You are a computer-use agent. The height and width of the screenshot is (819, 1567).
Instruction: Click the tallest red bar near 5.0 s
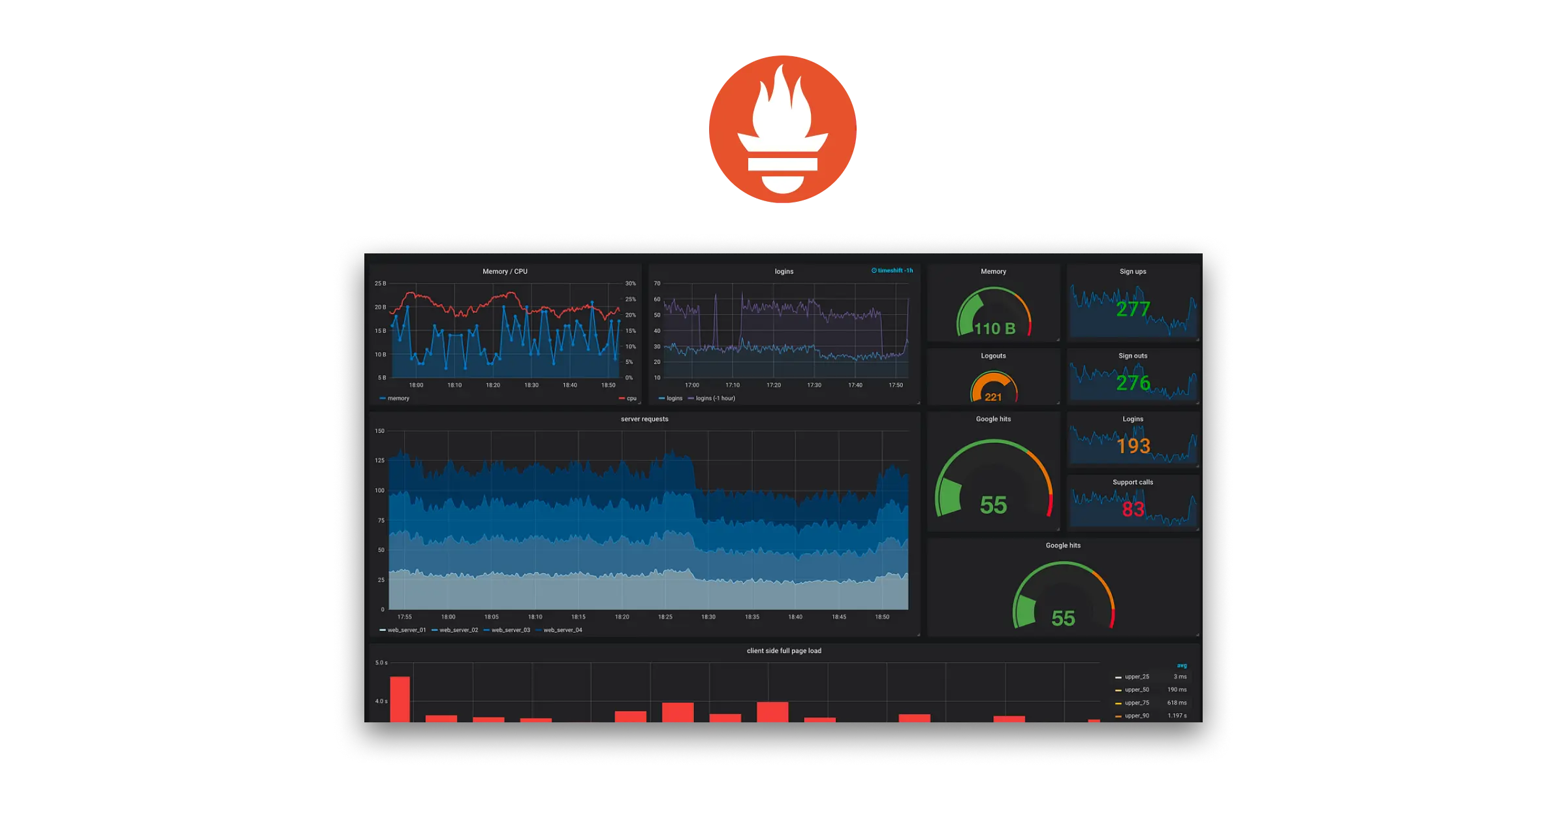400,699
